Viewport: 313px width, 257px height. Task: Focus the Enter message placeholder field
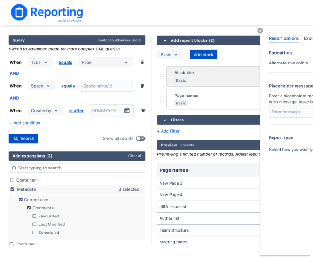291,112
